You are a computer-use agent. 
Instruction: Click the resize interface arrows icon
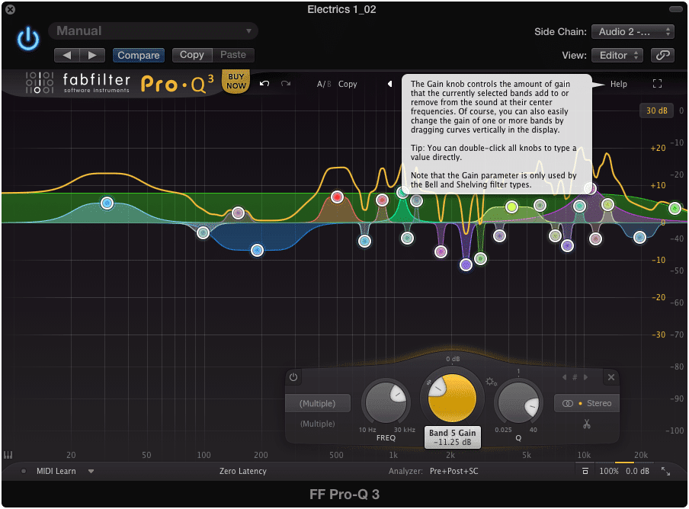click(x=665, y=471)
